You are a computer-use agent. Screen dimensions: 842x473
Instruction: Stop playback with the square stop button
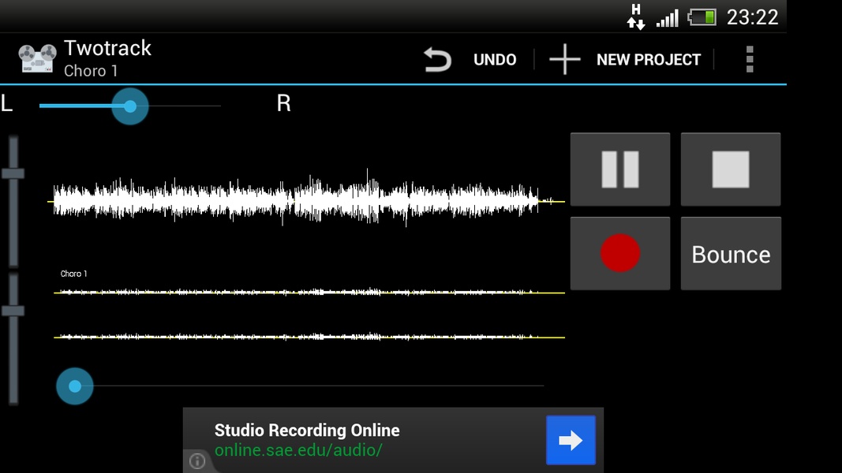pyautogui.click(x=730, y=169)
